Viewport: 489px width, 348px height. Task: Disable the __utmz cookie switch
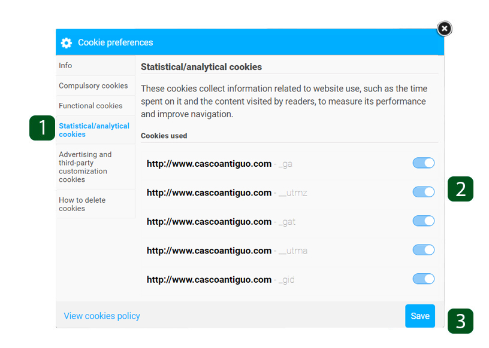point(424,192)
